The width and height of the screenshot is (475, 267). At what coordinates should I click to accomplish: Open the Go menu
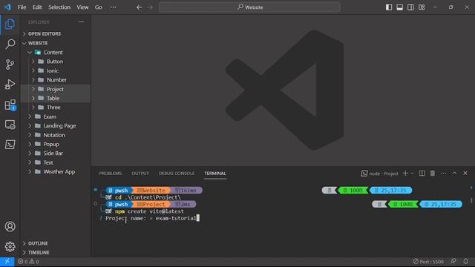(x=99, y=7)
